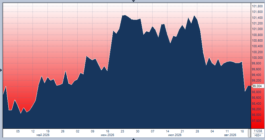Collapse the panel using the top edge arrow
The width and height of the screenshot is (265, 140).
[x=133, y=1]
